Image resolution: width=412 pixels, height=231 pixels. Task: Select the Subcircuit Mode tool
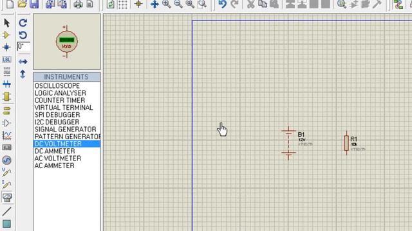pos(6,97)
